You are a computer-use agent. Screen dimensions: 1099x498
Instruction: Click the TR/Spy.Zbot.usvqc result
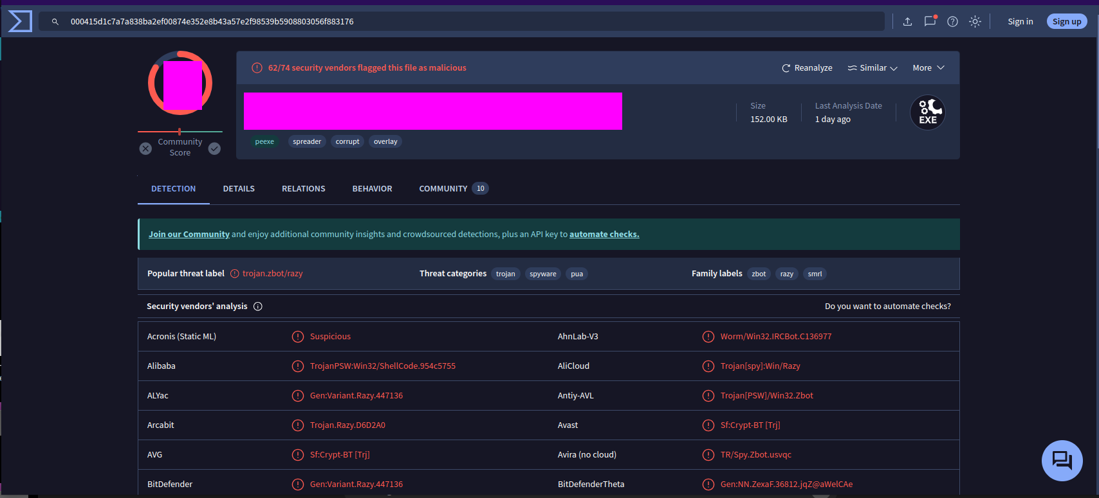756,455
